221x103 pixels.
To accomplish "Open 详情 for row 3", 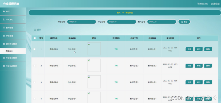I will (x=189, y=82).
